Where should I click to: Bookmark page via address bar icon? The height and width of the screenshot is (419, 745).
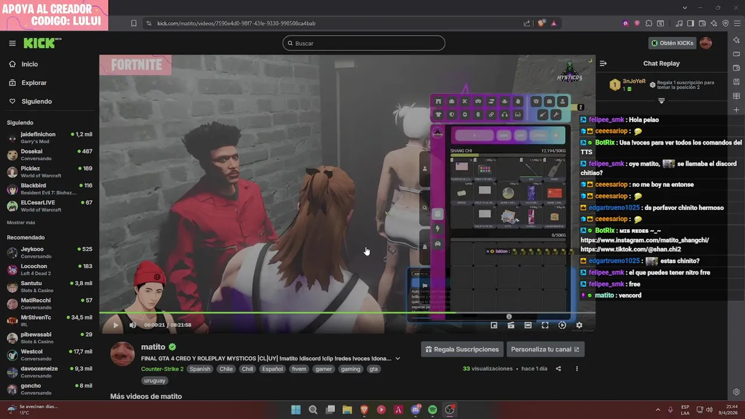(134, 23)
